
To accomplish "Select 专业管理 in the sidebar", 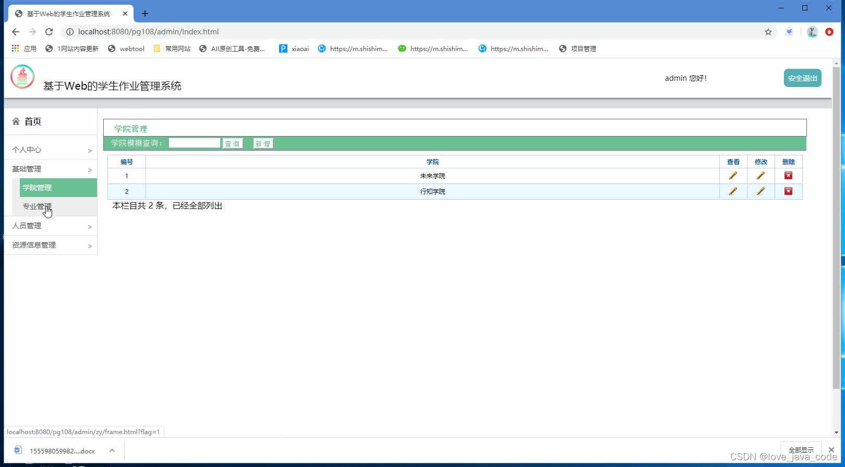I will point(58,206).
